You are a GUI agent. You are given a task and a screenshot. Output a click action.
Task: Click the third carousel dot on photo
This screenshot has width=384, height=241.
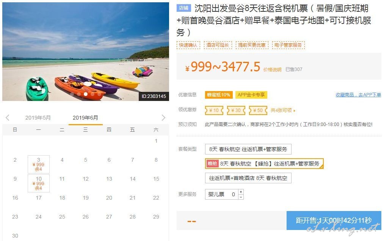click(x=85, y=94)
